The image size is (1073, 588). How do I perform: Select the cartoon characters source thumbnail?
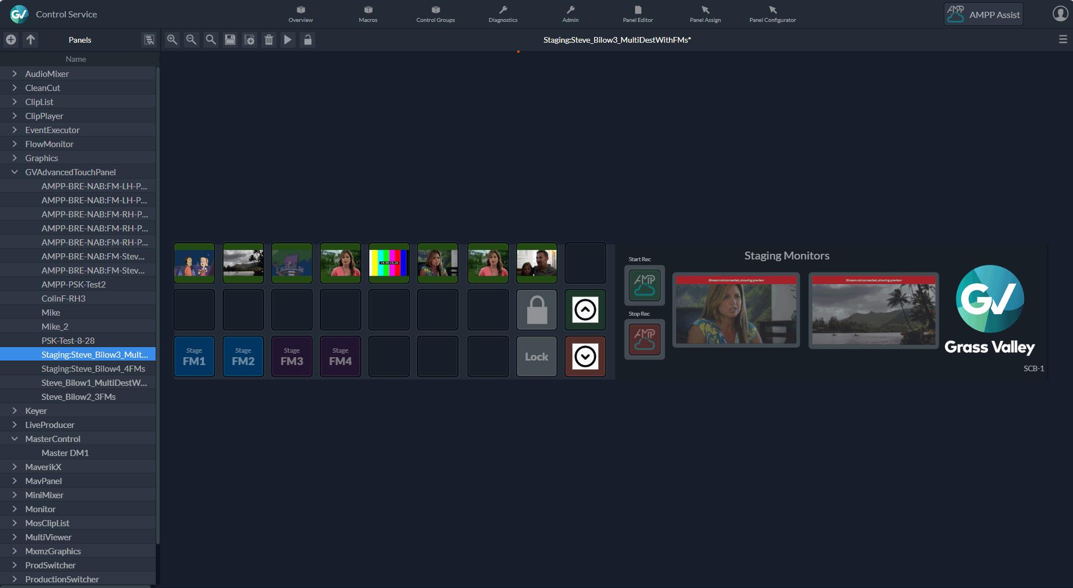click(x=194, y=263)
